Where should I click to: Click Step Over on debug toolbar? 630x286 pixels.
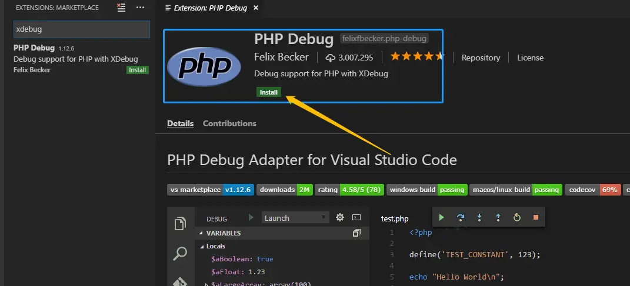(x=461, y=217)
